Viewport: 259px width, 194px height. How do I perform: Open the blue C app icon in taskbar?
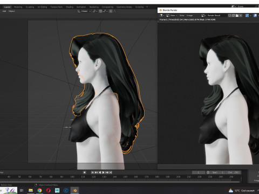click(66, 190)
